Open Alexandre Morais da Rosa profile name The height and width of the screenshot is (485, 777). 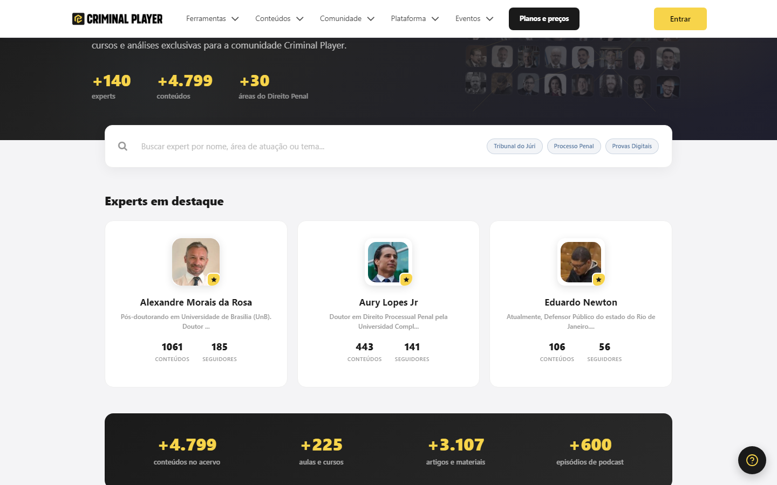click(x=196, y=302)
